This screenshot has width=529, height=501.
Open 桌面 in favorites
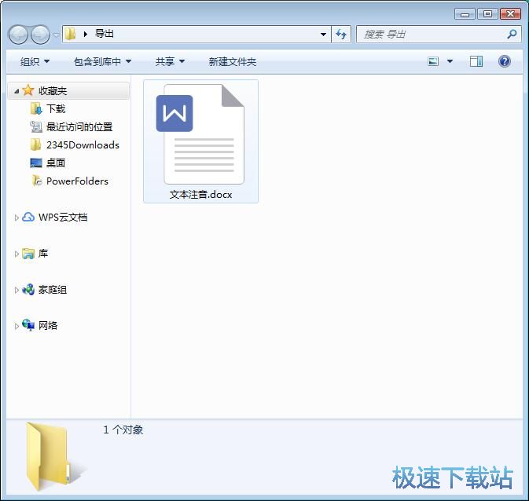(56, 163)
